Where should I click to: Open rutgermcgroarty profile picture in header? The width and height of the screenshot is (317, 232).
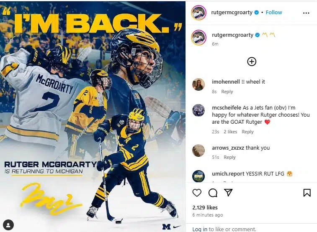pos(199,13)
